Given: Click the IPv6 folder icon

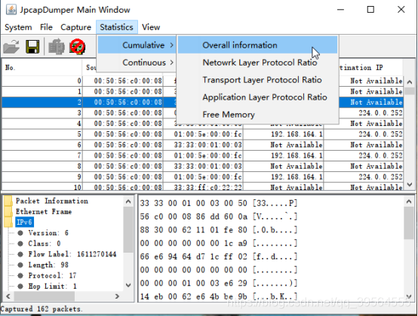Looking at the screenshot, I should coord(8,222).
